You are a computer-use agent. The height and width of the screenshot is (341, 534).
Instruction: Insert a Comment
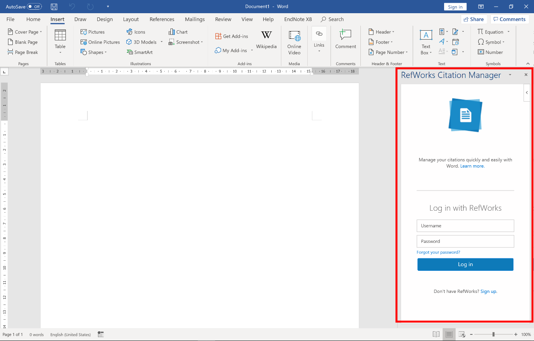click(x=346, y=39)
